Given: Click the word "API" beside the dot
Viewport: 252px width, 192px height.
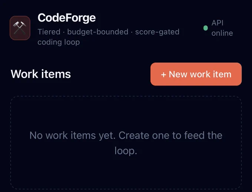Looking at the screenshot, I should click(x=217, y=23).
